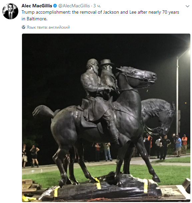
Task: Click a yellow strap on the statue base
Action: pos(146,186)
